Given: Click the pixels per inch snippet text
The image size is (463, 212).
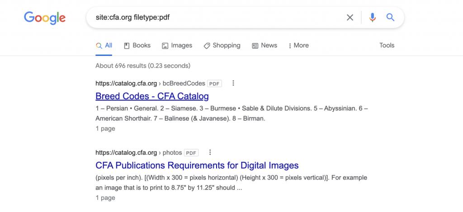Looking at the screenshot, I should (x=231, y=183).
